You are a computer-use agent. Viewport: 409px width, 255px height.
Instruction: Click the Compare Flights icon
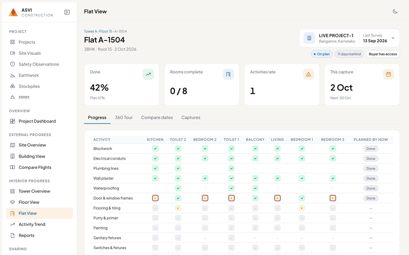[x=12, y=167]
